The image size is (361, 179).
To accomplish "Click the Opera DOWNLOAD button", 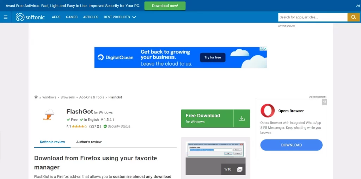I will point(291,145).
